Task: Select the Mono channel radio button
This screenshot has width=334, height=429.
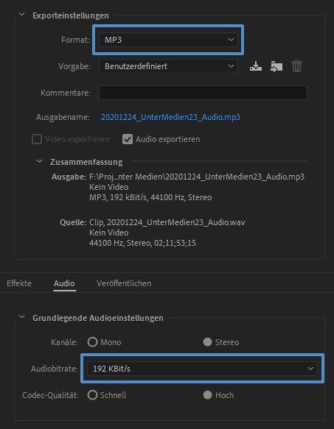Action: point(92,342)
